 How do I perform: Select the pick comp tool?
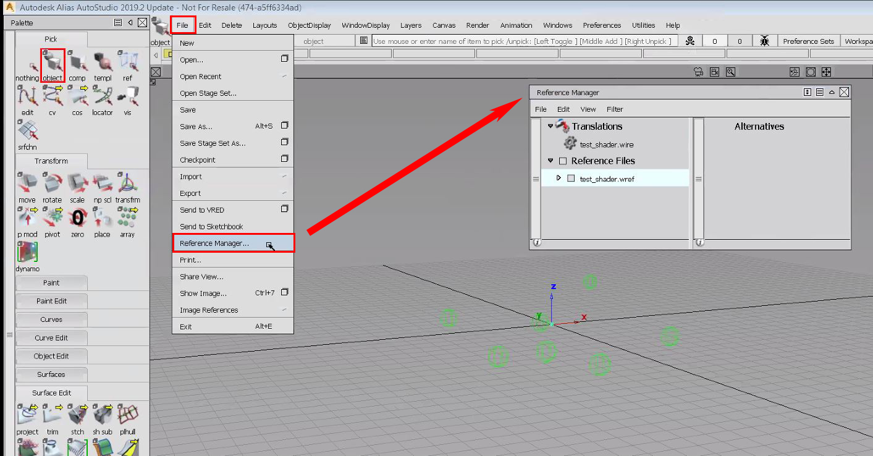[77, 65]
